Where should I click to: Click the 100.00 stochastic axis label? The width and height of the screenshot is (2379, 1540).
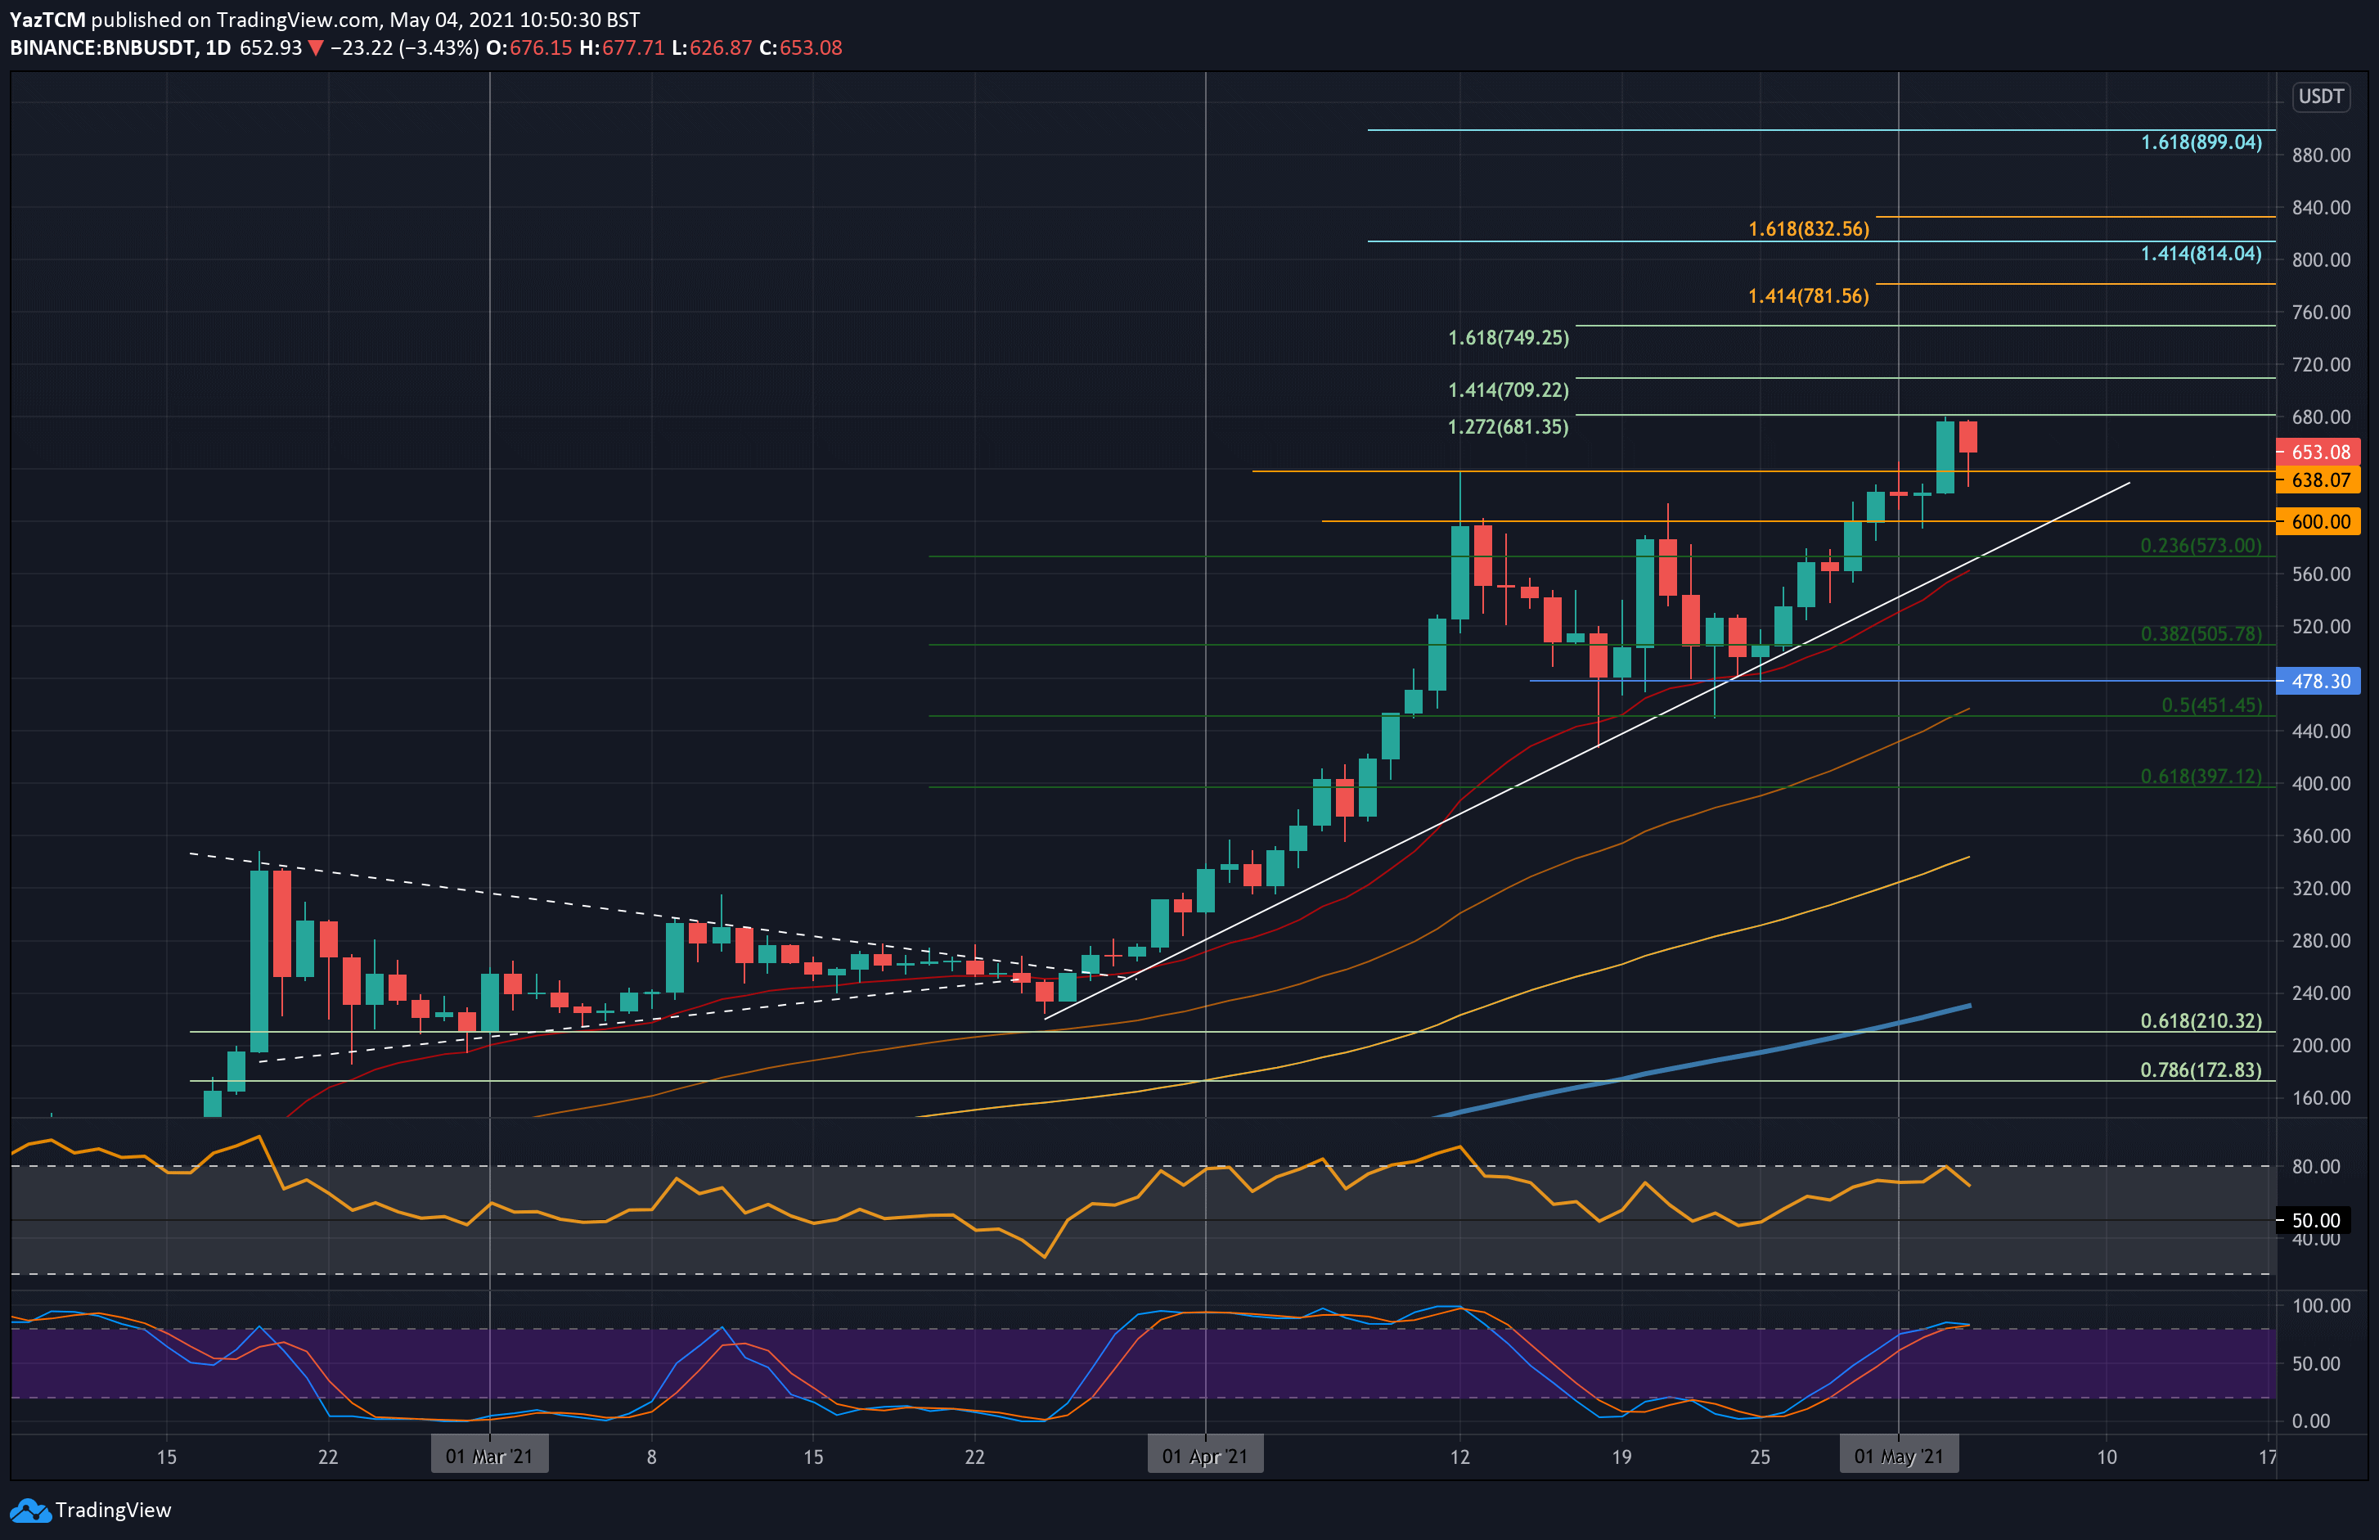pyautogui.click(x=2321, y=1306)
